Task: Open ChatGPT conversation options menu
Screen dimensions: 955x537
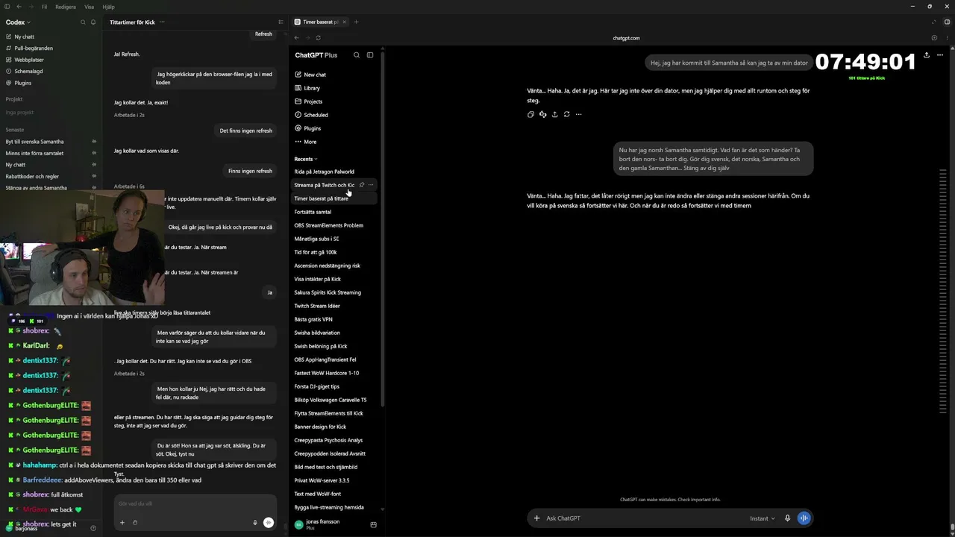Action: click(939, 54)
